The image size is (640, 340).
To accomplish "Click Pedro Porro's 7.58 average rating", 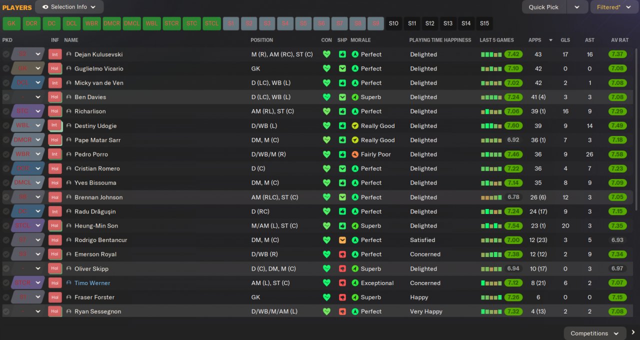I will [618, 154].
